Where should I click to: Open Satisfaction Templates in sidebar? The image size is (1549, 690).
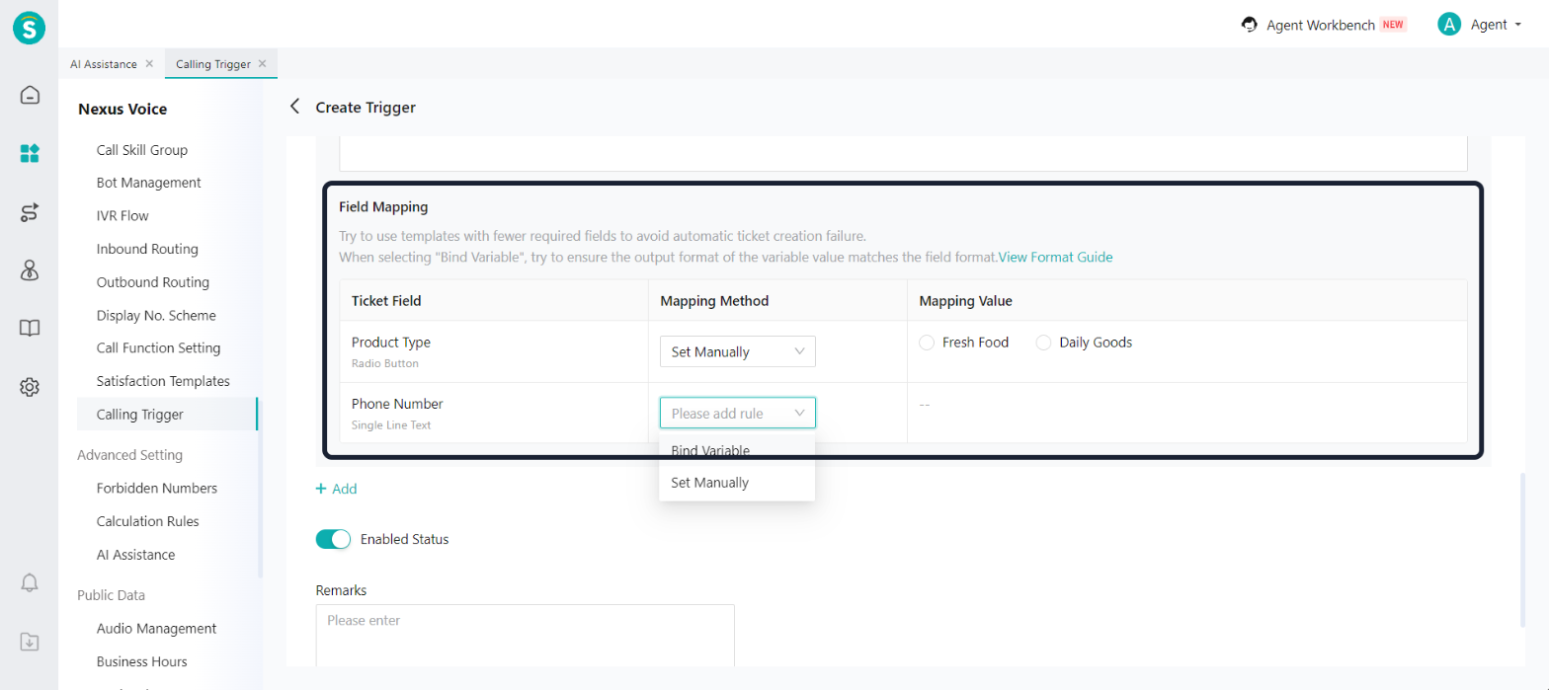(163, 381)
